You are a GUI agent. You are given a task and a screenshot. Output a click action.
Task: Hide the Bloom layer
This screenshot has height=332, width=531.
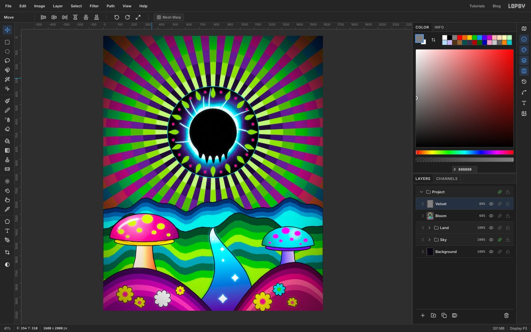(491, 216)
